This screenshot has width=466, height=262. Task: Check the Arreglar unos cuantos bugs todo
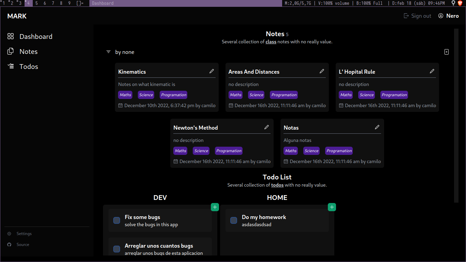(x=117, y=249)
